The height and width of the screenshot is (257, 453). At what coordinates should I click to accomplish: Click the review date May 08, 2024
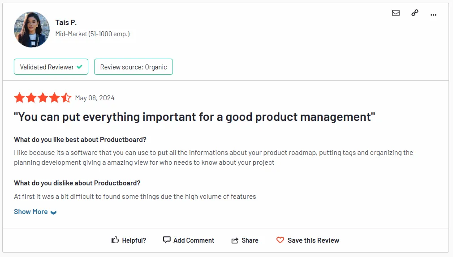tap(95, 98)
